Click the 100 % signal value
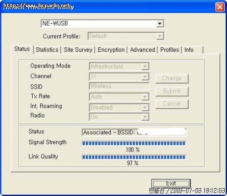The width and height of the screenshot is (227, 196). pos(133,150)
